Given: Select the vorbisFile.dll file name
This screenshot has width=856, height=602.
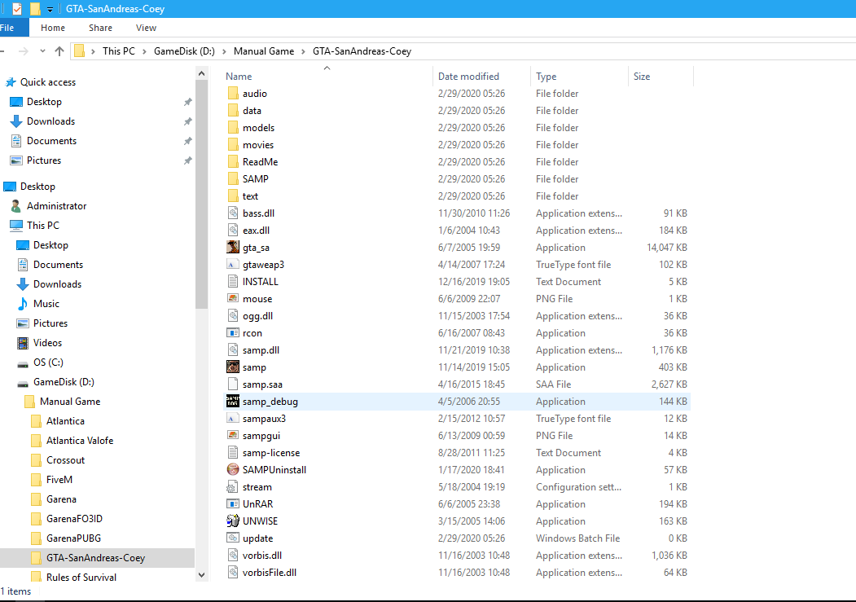Looking at the screenshot, I should tap(270, 573).
